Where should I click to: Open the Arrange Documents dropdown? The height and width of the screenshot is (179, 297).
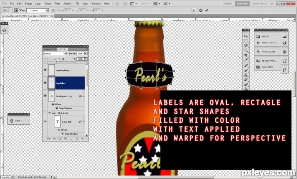pyautogui.click(x=157, y=3)
